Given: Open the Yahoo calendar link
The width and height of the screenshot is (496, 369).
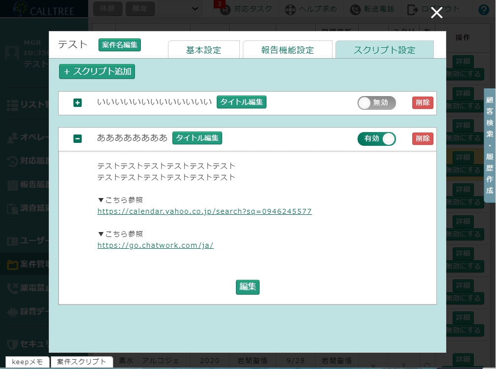Looking at the screenshot, I should coord(204,211).
